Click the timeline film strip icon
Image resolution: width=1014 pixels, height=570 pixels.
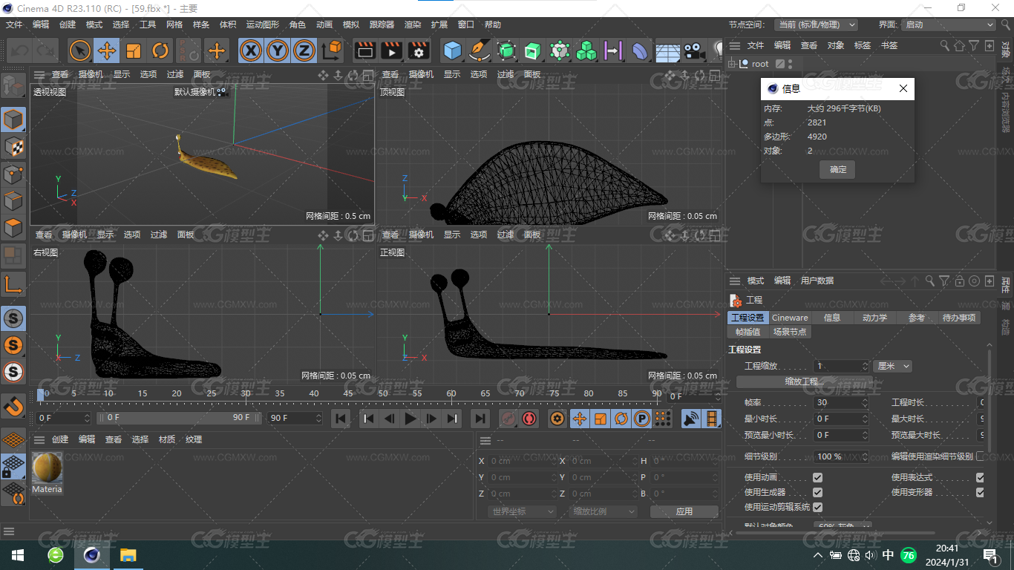(x=712, y=419)
